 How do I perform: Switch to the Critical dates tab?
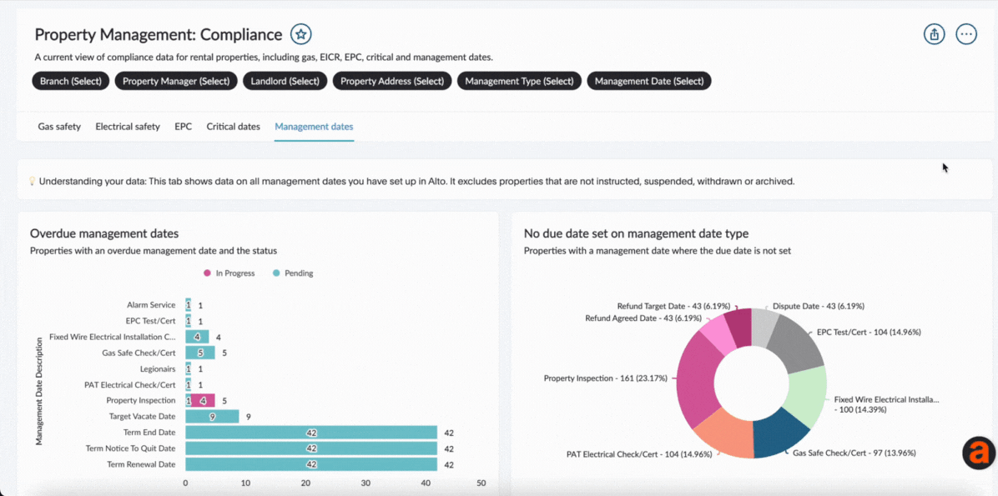click(233, 127)
